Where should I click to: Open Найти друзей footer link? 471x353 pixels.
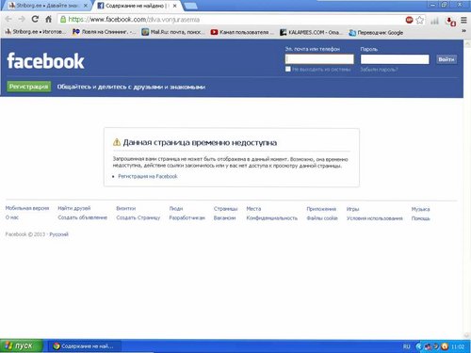click(74, 208)
